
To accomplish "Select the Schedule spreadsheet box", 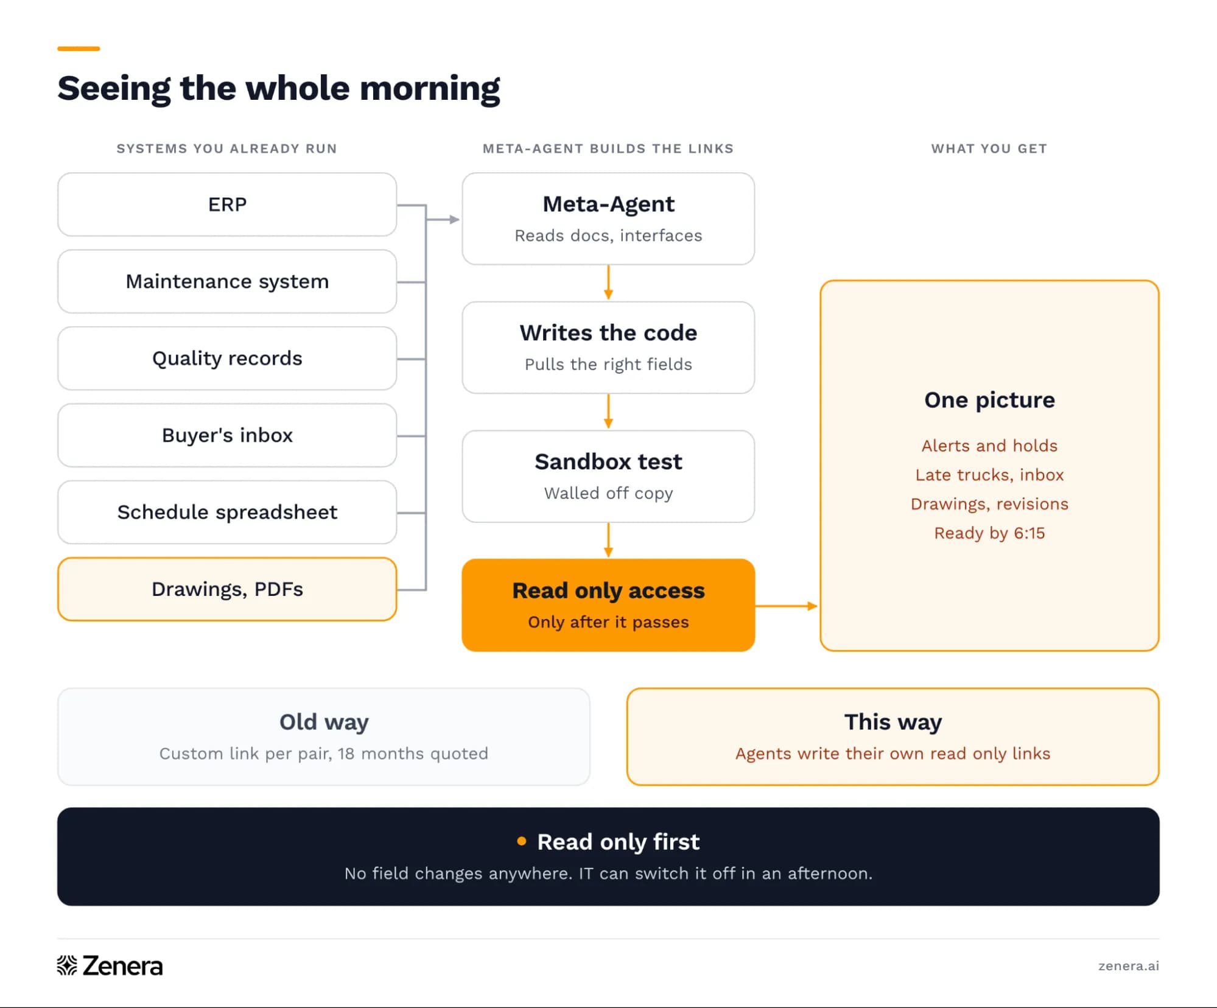I will tap(227, 513).
